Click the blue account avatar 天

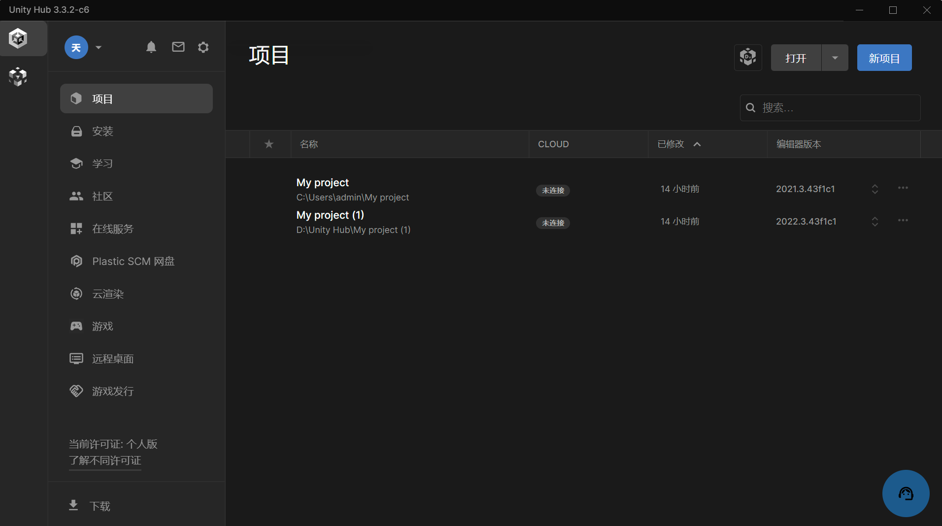point(76,47)
